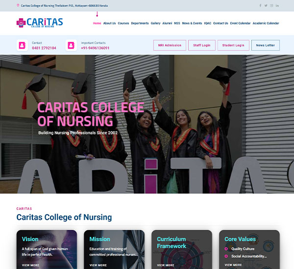The image size is (294, 269).
Task: Click the NRI Admission button
Action: 170,45
